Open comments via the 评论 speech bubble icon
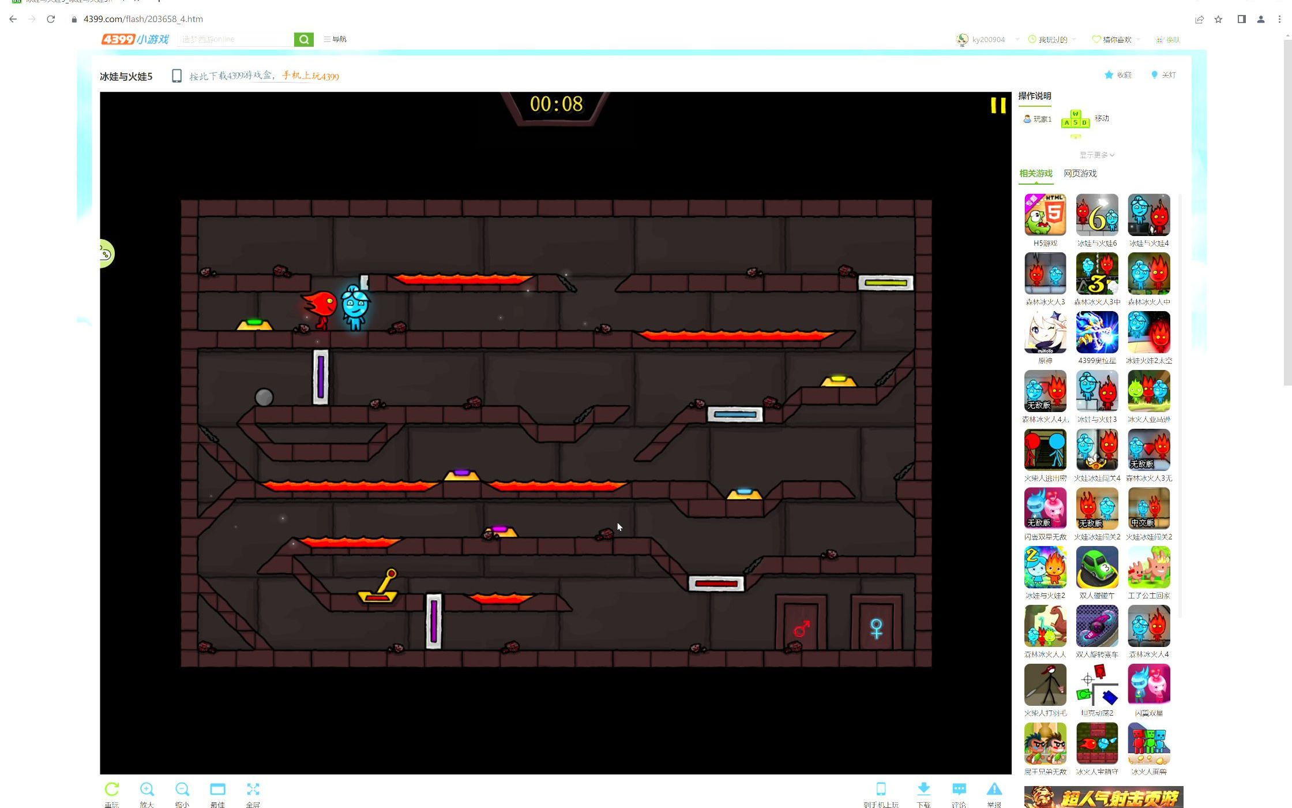 959,790
